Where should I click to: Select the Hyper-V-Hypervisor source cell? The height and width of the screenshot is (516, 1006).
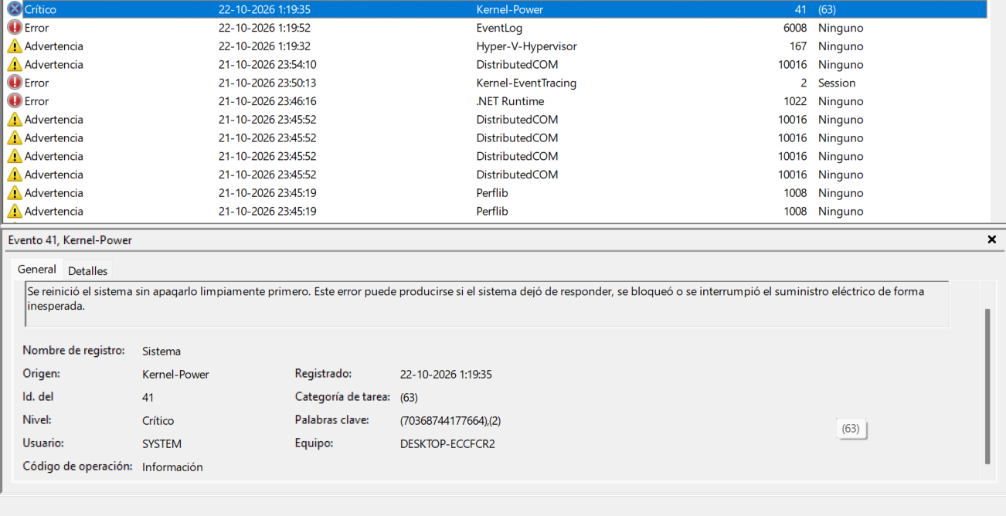[527, 46]
